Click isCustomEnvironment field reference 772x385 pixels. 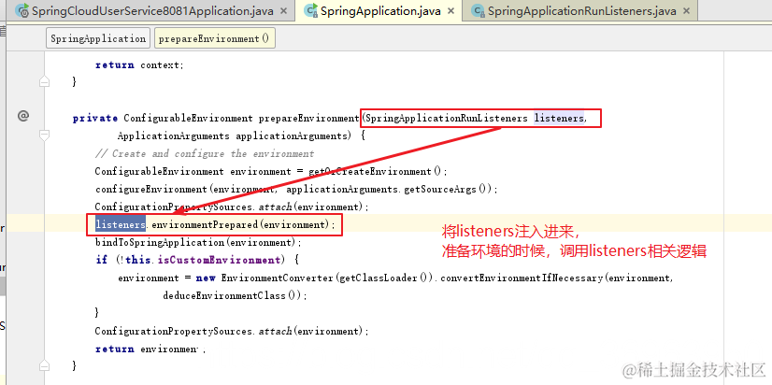(219, 260)
